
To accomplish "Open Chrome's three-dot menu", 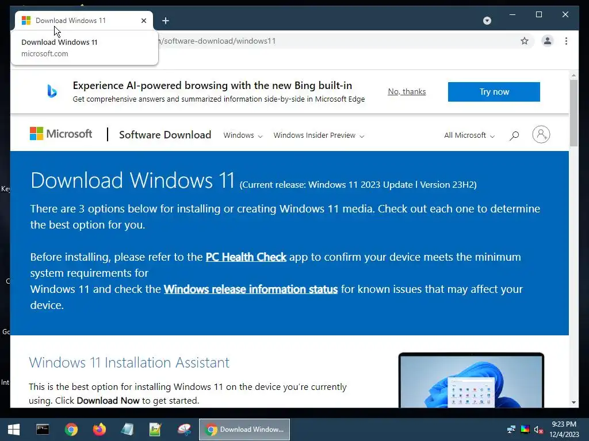I will 566,41.
